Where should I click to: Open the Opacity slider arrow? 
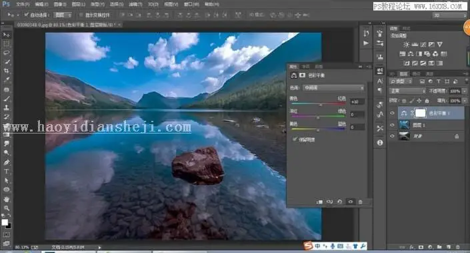pos(465,91)
